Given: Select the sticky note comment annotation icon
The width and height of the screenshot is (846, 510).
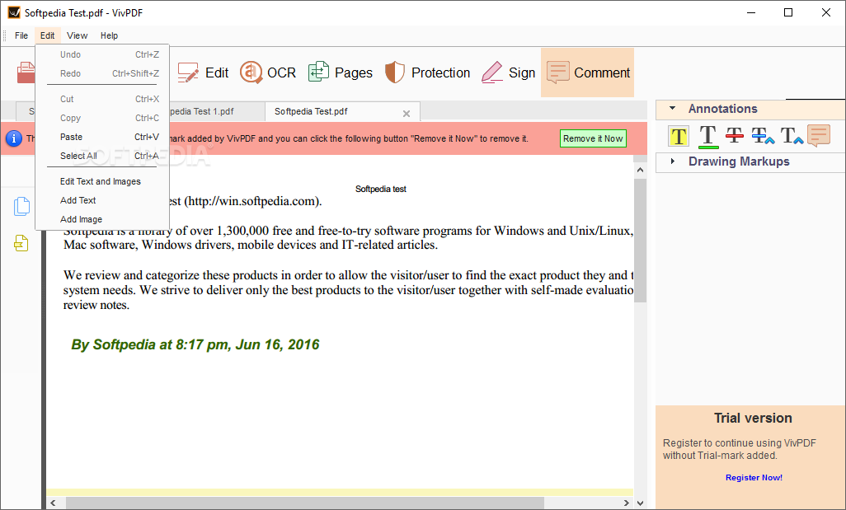Looking at the screenshot, I should pos(819,135).
